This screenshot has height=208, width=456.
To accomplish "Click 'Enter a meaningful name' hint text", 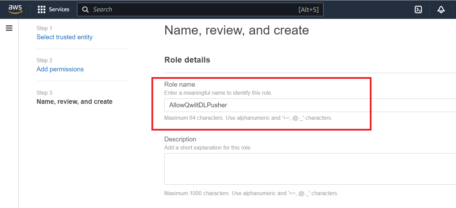I will pos(218,93).
